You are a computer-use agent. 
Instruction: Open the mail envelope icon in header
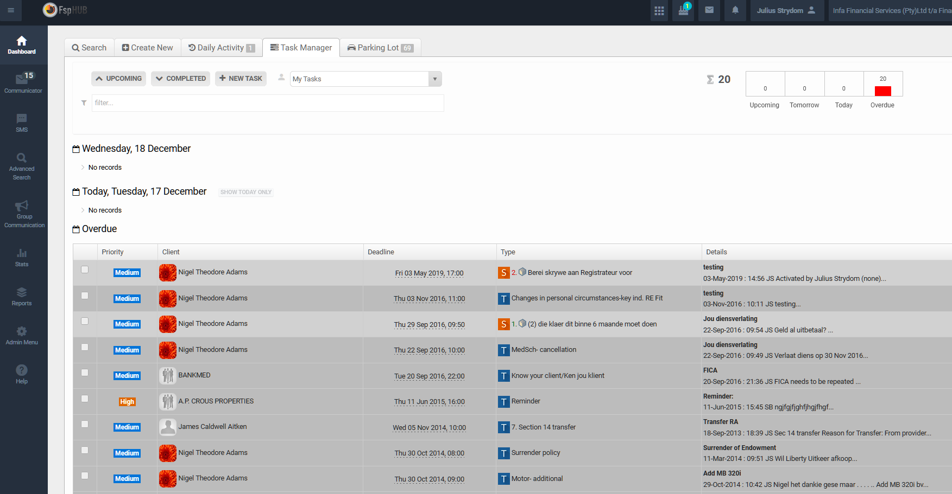[709, 10]
